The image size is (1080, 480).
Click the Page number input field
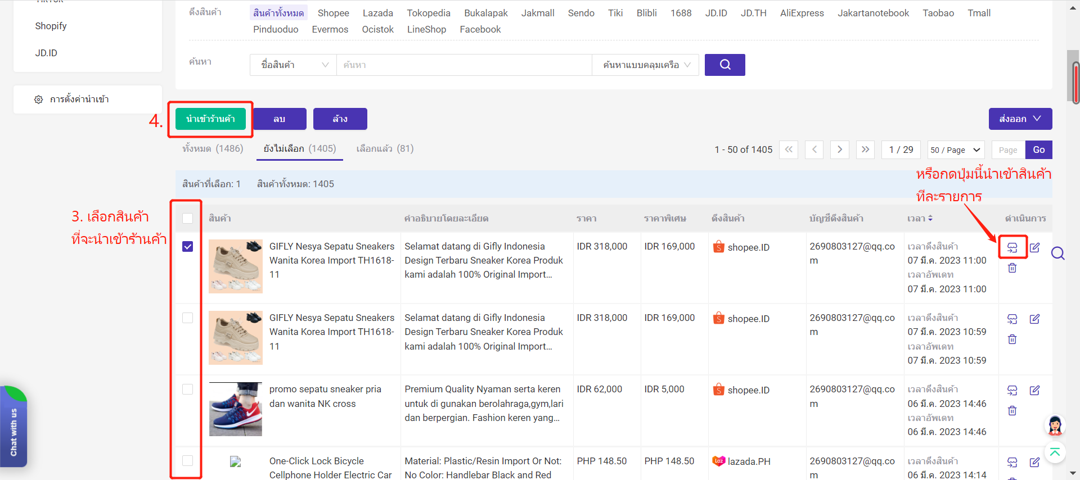[1008, 150]
